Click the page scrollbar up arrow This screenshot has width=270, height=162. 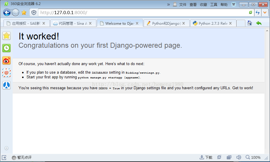point(267,31)
